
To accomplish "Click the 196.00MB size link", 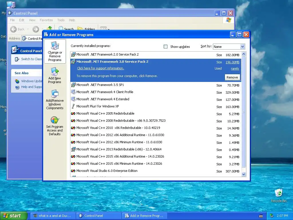I will pyautogui.click(x=232, y=62).
